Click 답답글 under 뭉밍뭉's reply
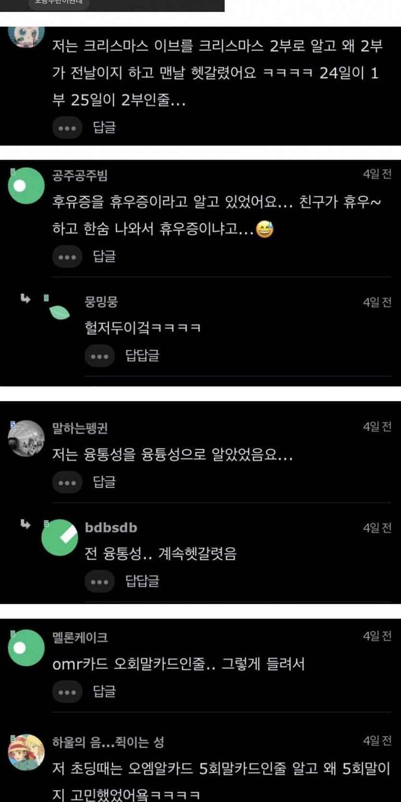401x802 pixels. click(x=142, y=356)
